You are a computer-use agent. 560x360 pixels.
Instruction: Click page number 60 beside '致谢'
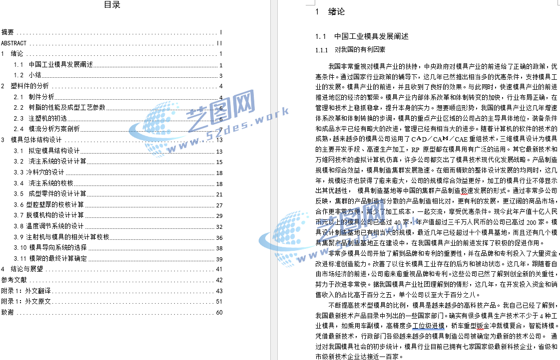coord(219,313)
